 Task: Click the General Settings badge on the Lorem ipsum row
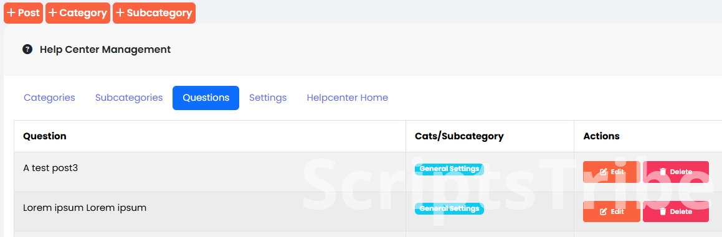pyautogui.click(x=449, y=208)
